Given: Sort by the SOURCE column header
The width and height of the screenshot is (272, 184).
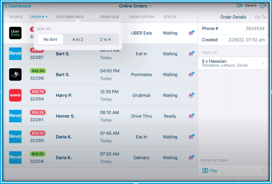Looking at the screenshot, I should [16, 17].
